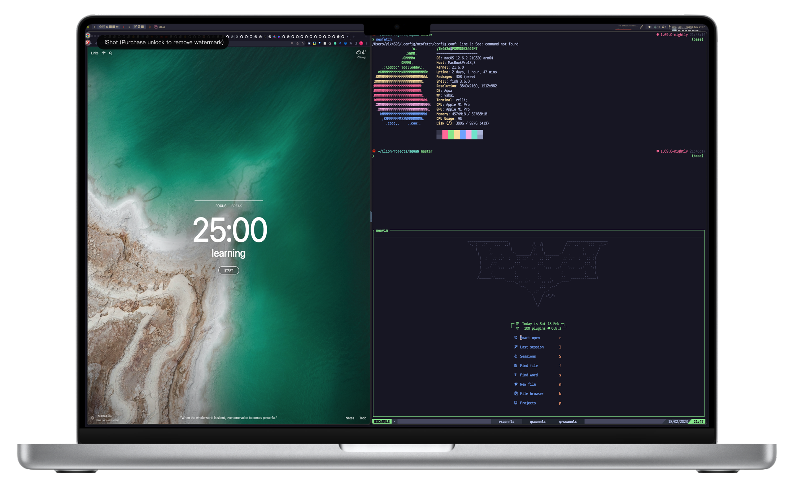Switch to the BREAK tab in the timer
Viewport: 794px width, 487px height.
pos(237,206)
